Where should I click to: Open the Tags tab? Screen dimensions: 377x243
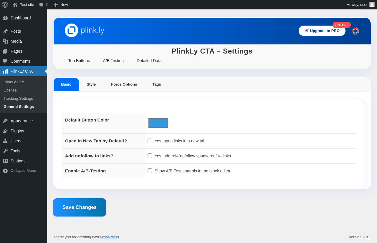point(157,84)
